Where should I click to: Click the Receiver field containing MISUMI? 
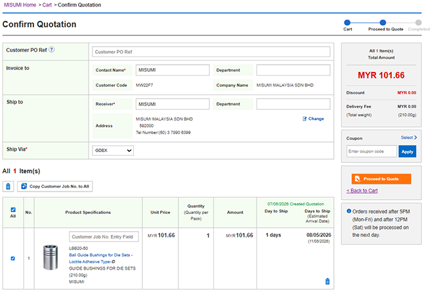pos(173,104)
